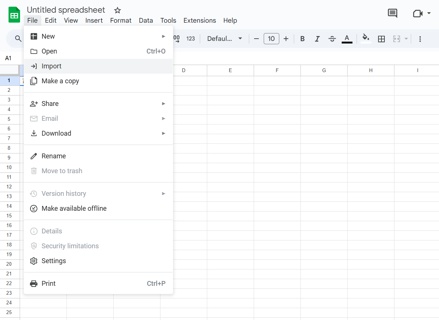Choose Make a copy

coord(60,81)
